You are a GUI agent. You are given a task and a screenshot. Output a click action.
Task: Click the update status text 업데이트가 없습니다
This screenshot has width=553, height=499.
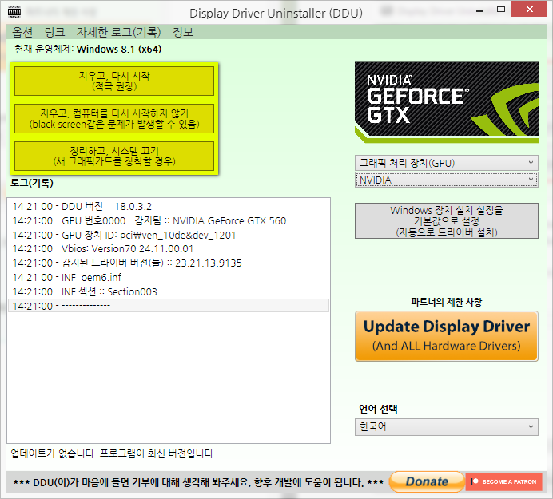[x=113, y=453]
